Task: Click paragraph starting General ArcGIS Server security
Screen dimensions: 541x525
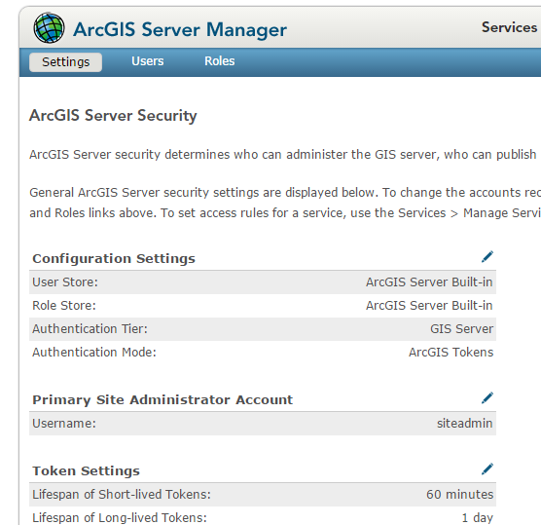Action: point(285,203)
